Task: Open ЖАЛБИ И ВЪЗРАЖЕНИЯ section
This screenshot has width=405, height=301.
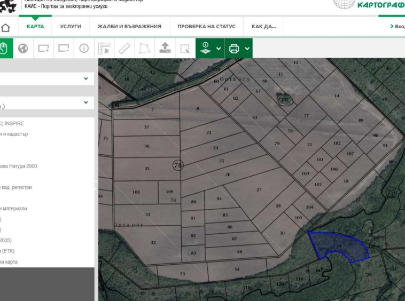Action: (129, 27)
